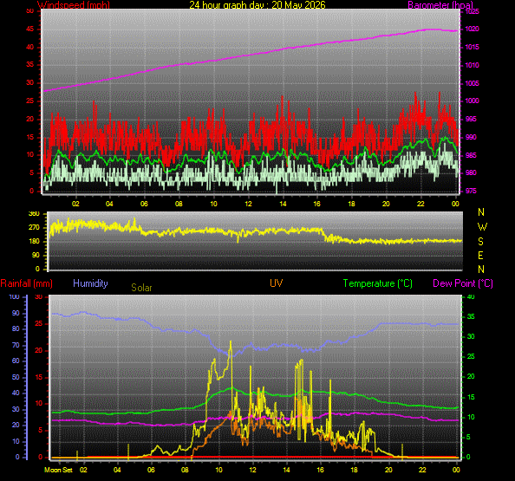Click the "Moon Set" label under the bottom graph

(x=58, y=470)
